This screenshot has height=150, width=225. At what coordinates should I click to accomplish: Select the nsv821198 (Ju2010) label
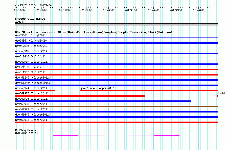(x=29, y=67)
